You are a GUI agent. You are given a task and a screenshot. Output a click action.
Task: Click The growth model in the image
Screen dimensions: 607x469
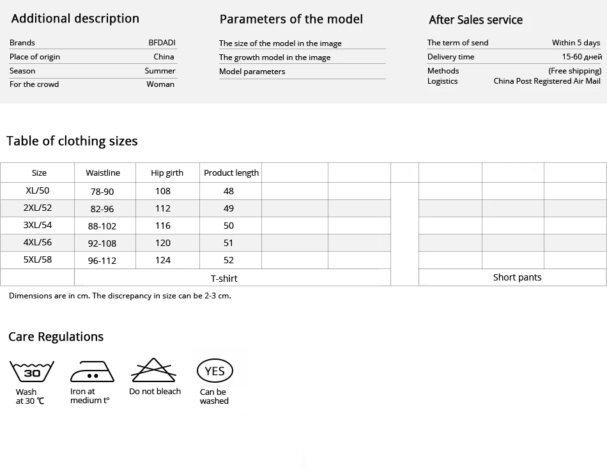275,58
